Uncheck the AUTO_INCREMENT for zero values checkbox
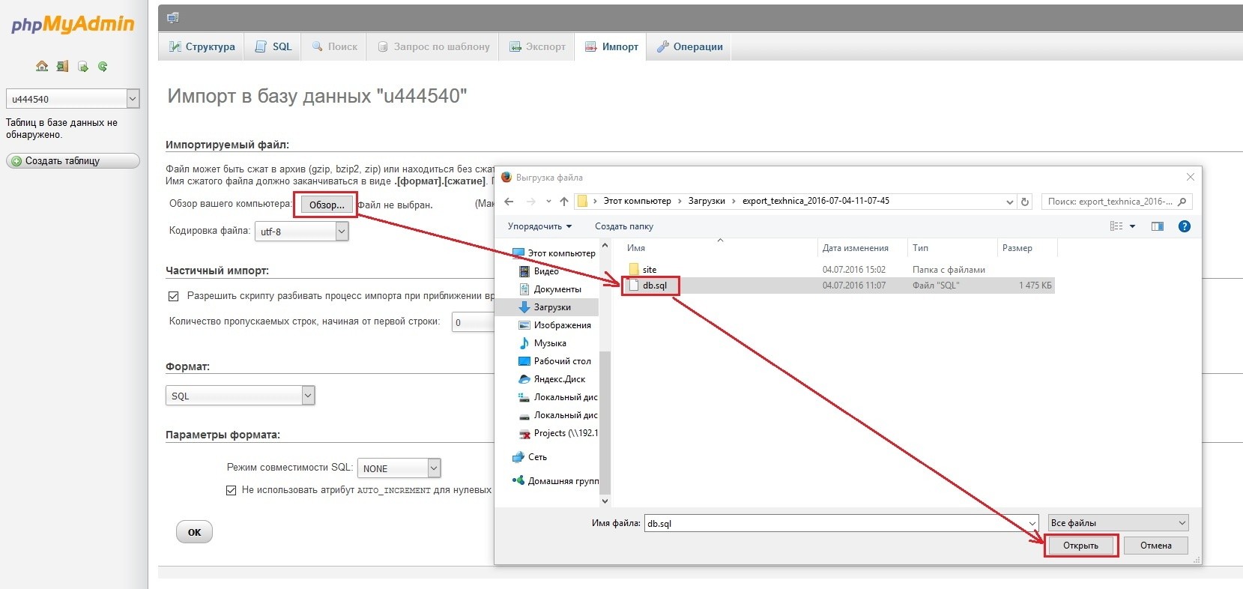The width and height of the screenshot is (1243, 589). (x=232, y=490)
